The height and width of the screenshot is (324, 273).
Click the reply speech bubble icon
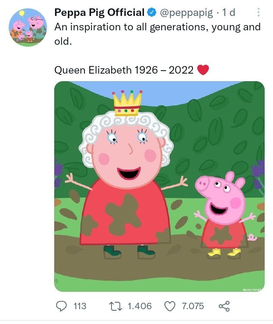[x=61, y=306]
